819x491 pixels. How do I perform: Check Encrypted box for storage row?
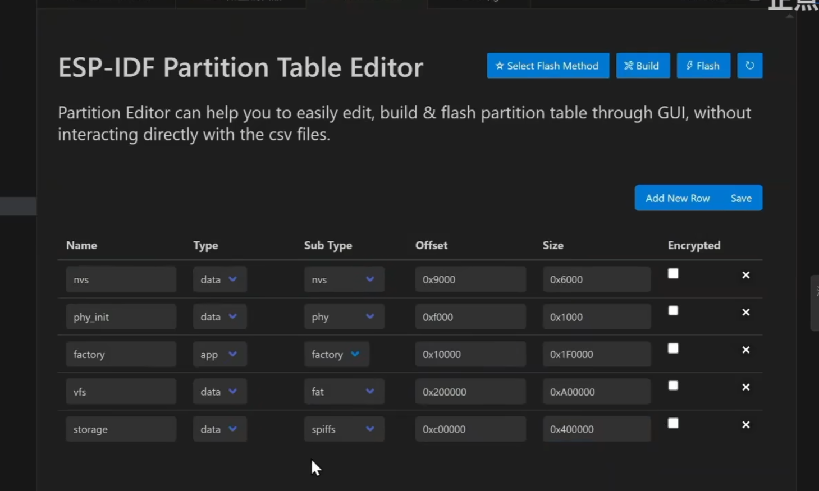[673, 423]
